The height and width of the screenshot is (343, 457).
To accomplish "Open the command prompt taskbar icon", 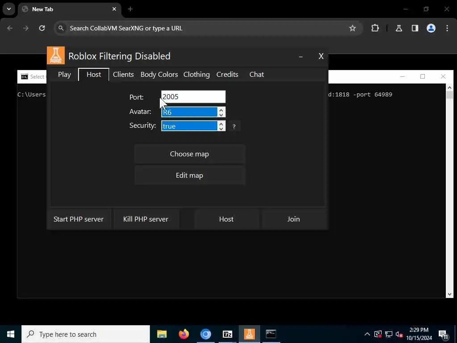I will coord(271,334).
